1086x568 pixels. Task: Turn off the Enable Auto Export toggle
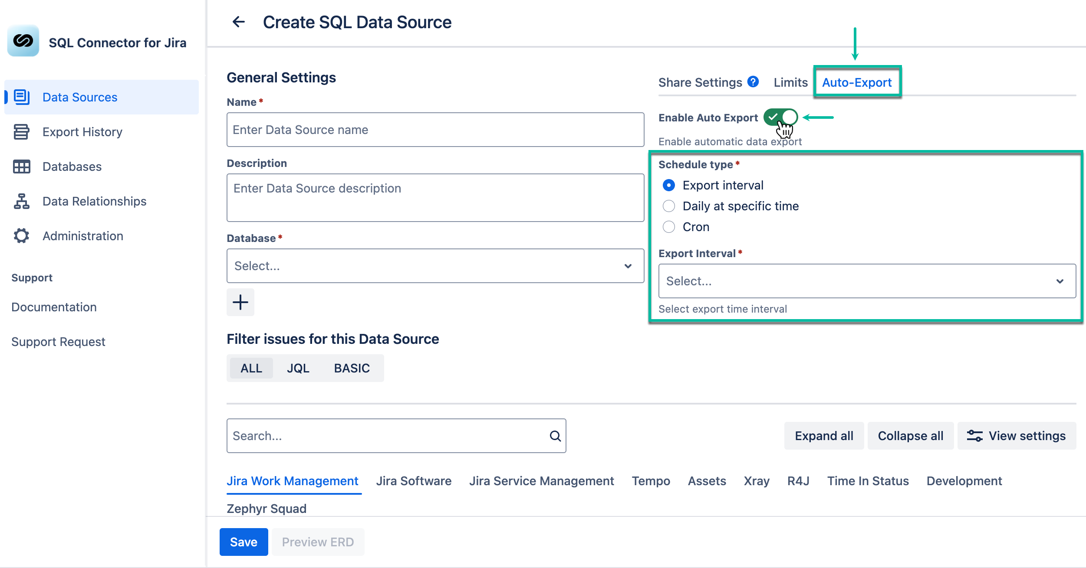click(x=780, y=117)
